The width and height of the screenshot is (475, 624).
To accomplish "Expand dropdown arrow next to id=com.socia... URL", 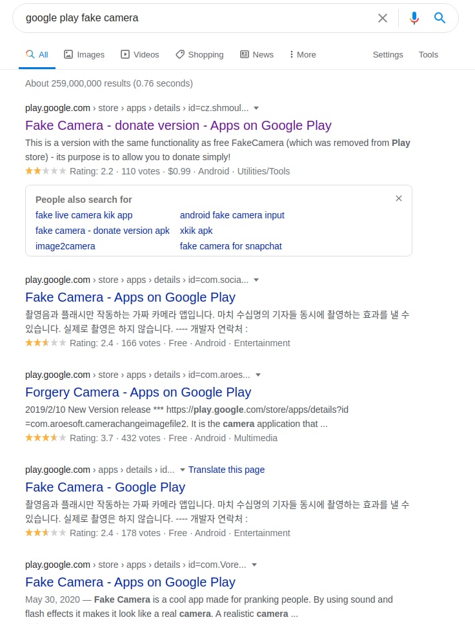I will [x=256, y=280].
